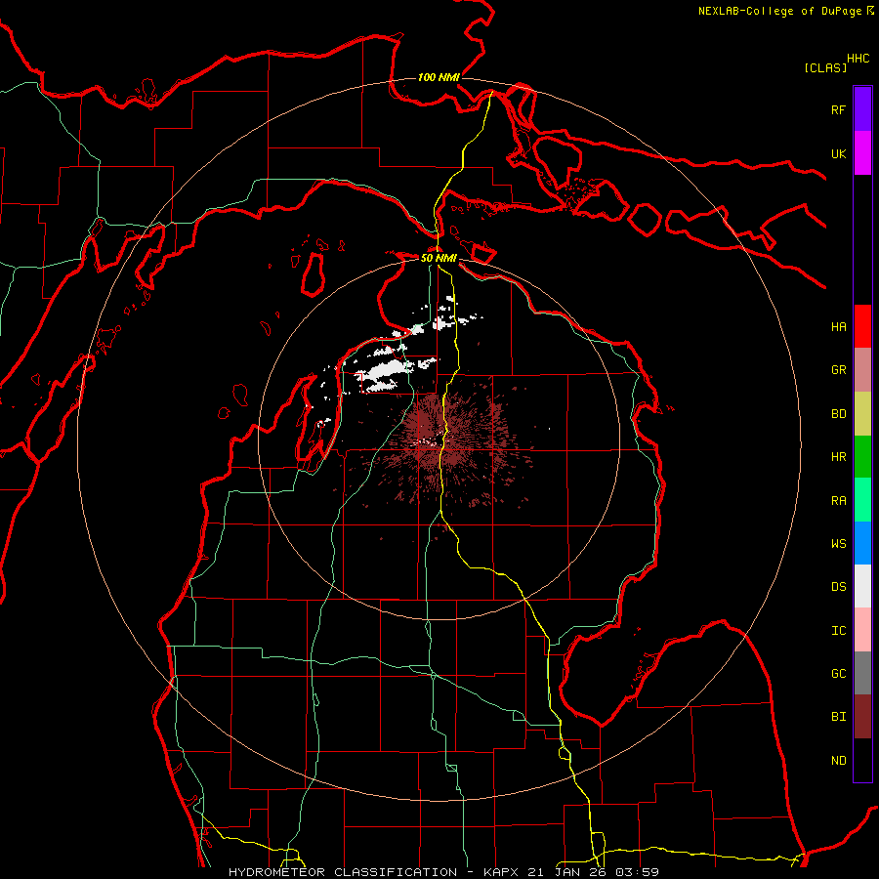Click the RF legend label
Screen dimensions: 879x879
(x=838, y=109)
